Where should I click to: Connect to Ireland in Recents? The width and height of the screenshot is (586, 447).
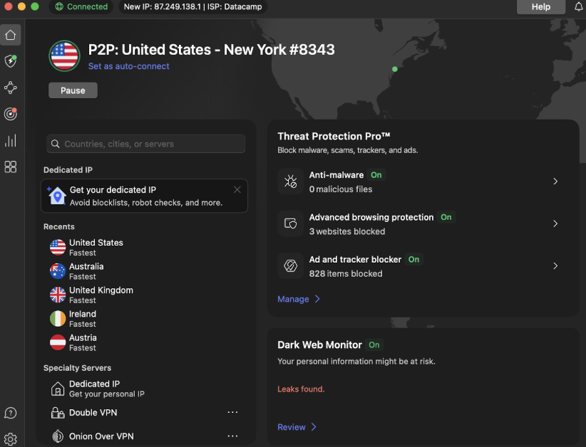tap(145, 319)
